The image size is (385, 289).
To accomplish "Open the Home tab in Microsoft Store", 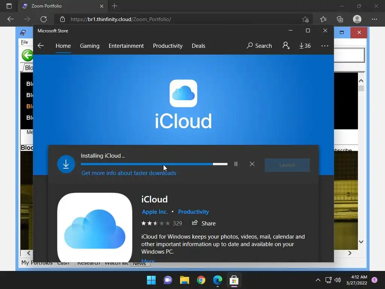I will click(x=63, y=46).
